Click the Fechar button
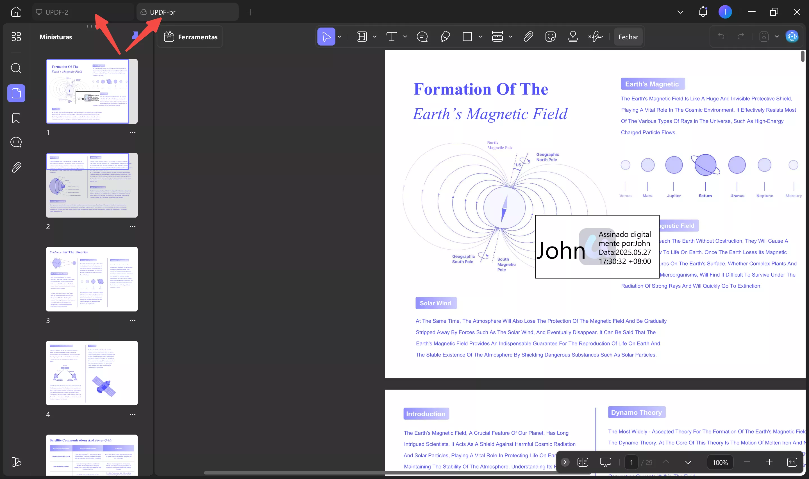The width and height of the screenshot is (809, 479). point(628,37)
